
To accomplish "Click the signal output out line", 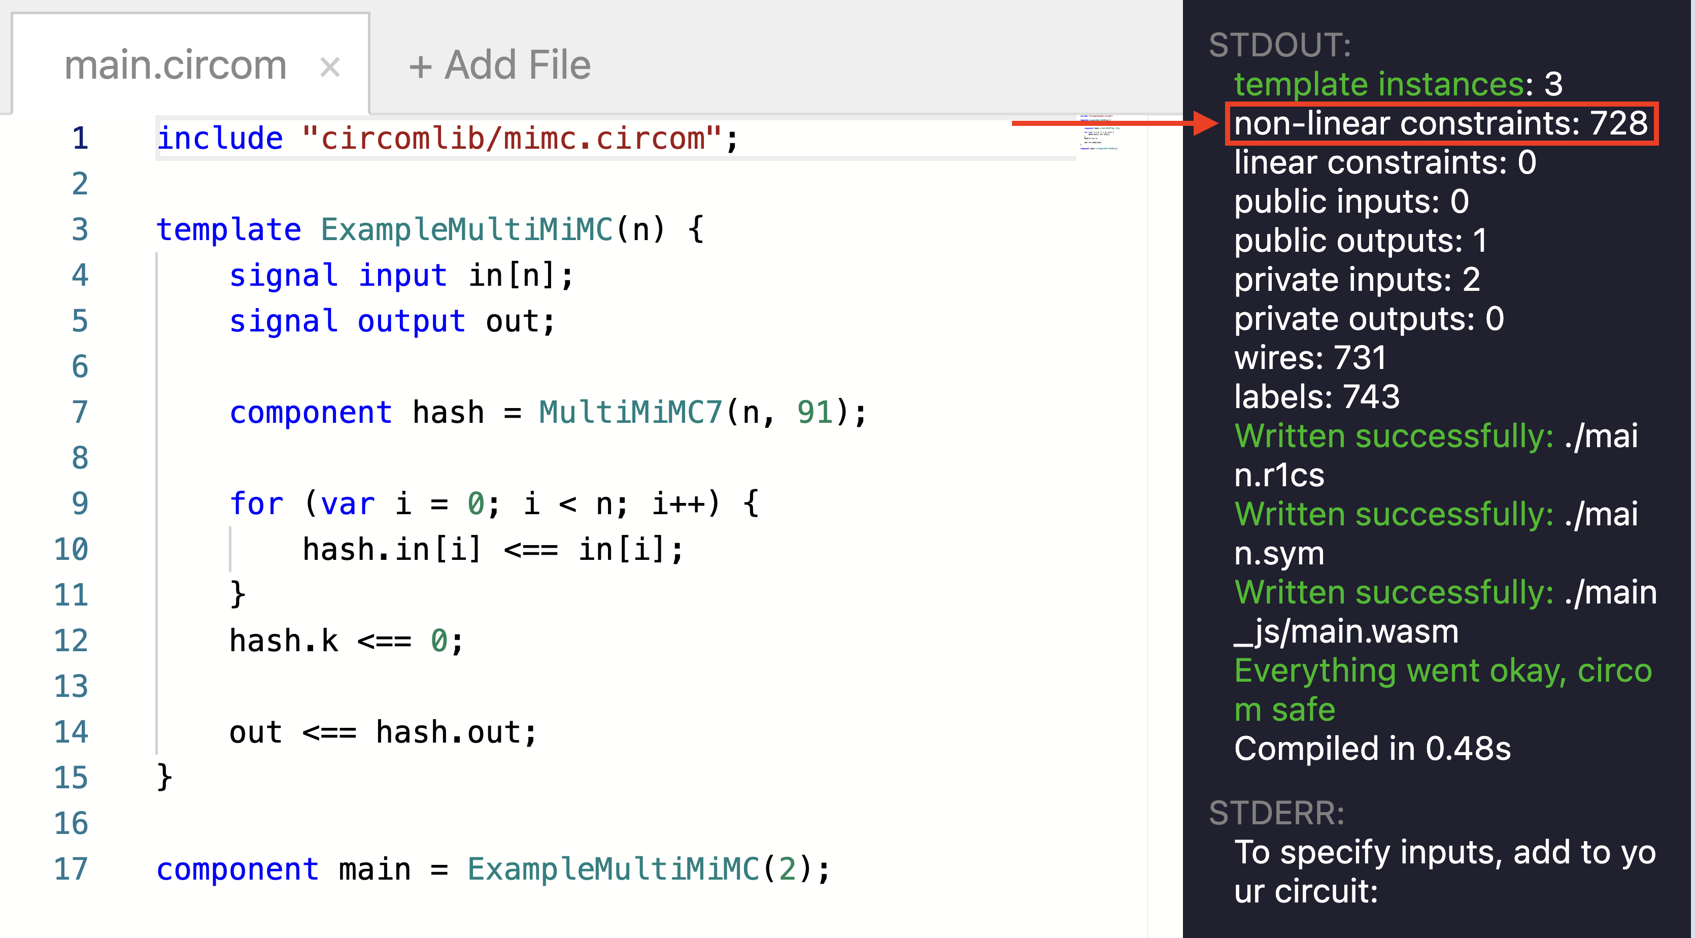I will (392, 321).
